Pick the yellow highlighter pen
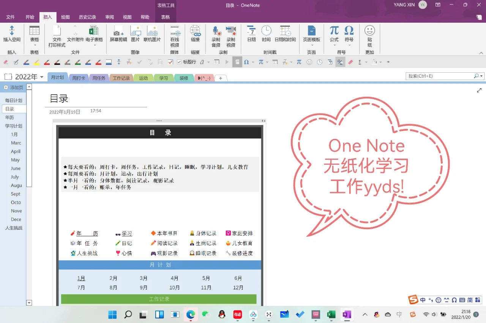 tap(37, 62)
